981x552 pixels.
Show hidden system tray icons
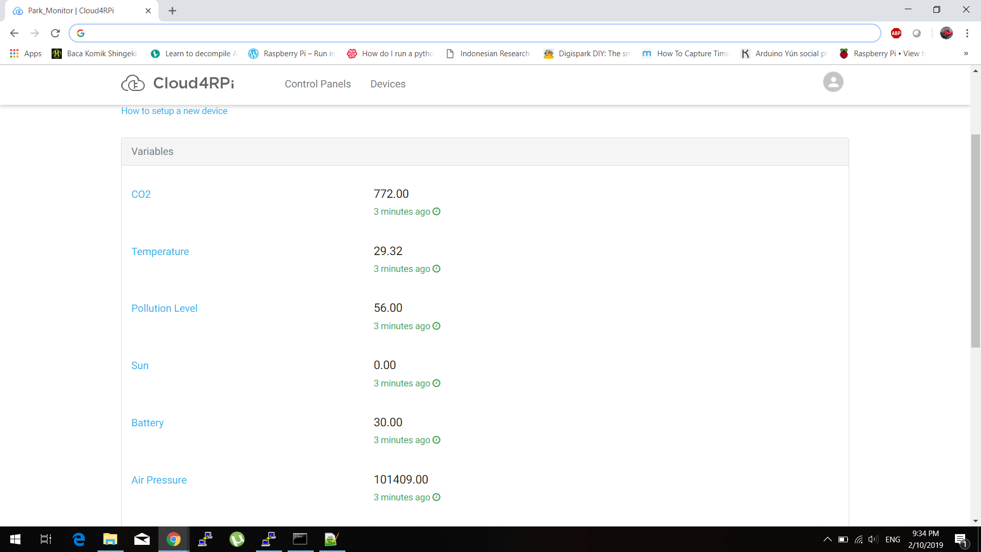(827, 539)
